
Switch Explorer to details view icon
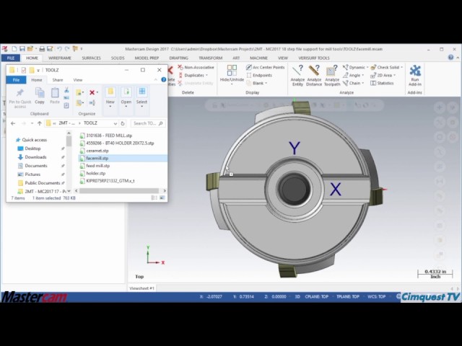click(x=154, y=198)
